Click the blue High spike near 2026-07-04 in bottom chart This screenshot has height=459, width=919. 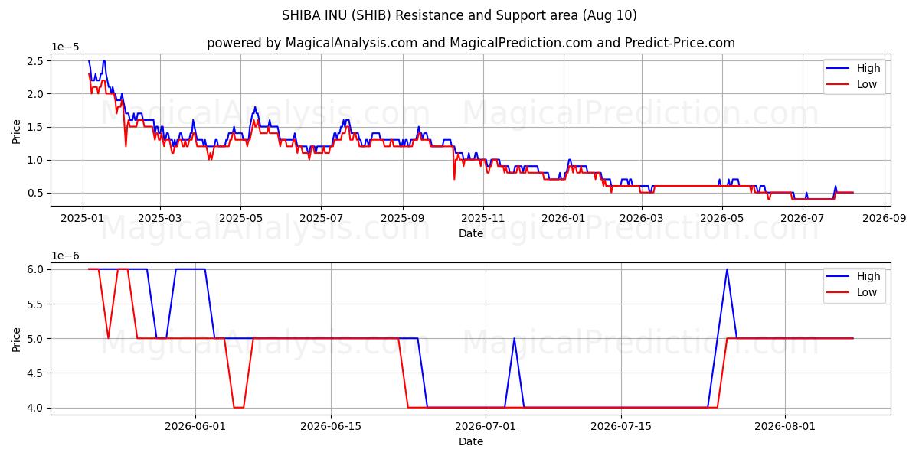coord(514,338)
